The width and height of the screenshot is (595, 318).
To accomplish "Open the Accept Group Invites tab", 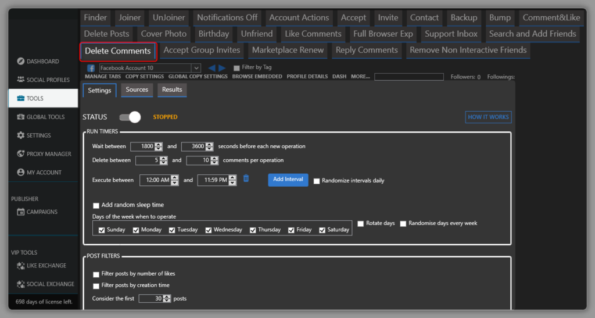I will (x=202, y=50).
